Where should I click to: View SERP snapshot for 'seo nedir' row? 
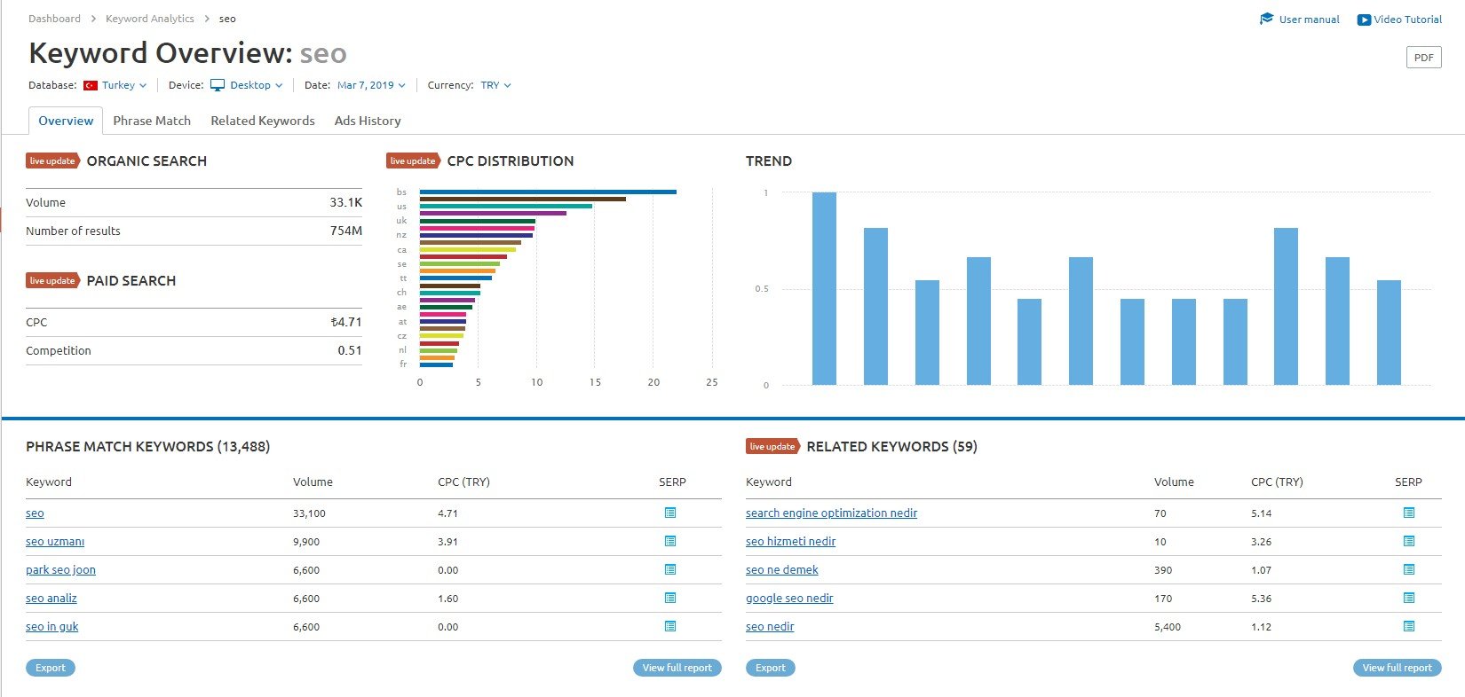point(1408,626)
